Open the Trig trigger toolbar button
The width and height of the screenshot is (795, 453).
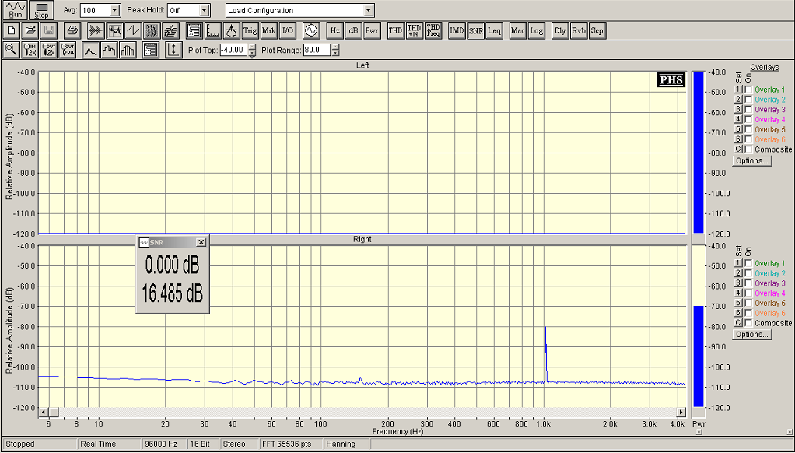click(250, 30)
